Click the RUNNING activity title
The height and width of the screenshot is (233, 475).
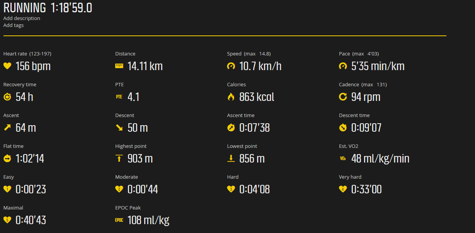point(25,8)
